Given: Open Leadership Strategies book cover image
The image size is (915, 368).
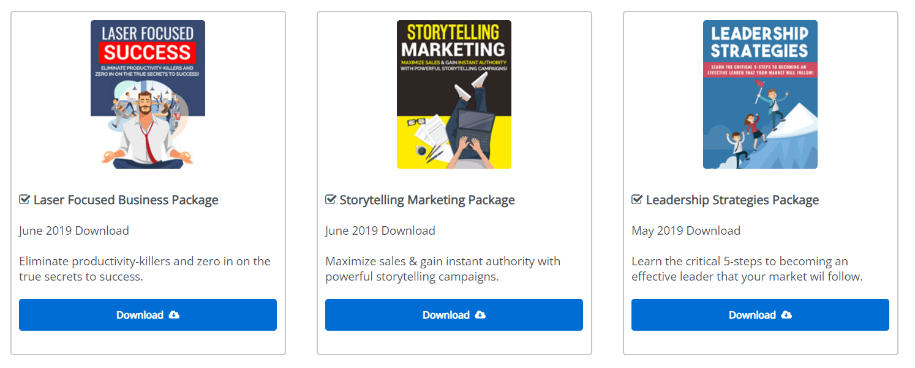Looking at the screenshot, I should (x=760, y=95).
